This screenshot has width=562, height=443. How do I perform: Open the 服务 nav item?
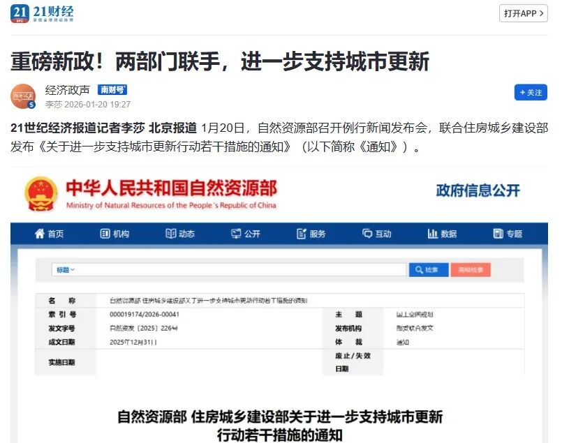(x=311, y=234)
